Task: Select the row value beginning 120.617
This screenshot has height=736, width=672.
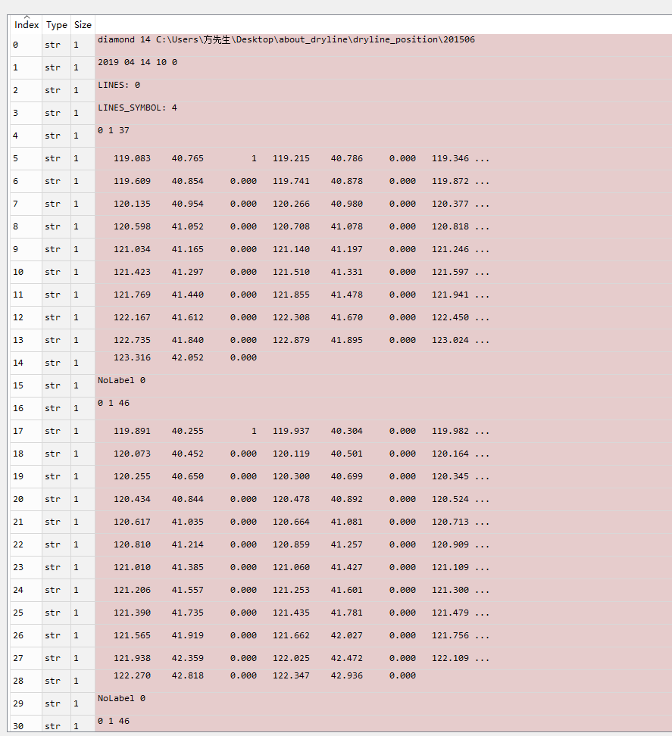Action: 383,522
